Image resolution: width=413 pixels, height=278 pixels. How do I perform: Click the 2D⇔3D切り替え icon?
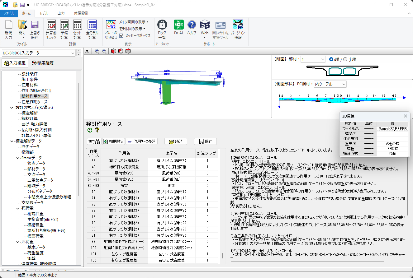[111, 25]
